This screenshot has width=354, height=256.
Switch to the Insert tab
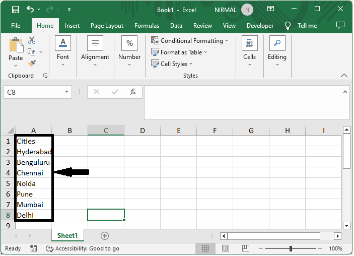[72, 26]
